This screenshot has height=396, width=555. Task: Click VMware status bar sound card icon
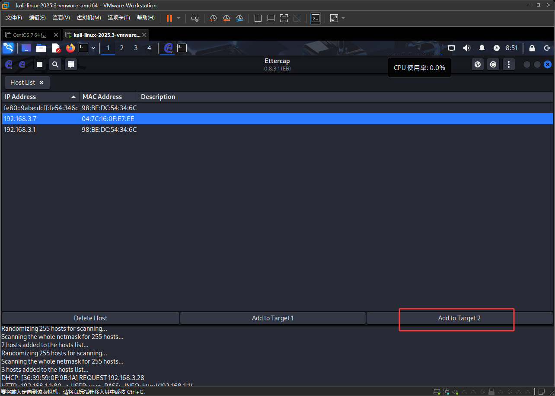[x=455, y=392]
